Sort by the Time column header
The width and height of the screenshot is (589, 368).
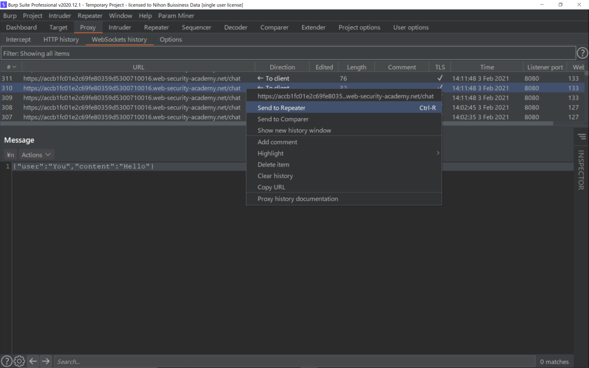point(487,67)
